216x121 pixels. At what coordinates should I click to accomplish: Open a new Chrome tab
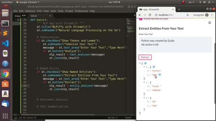coord(179,9)
